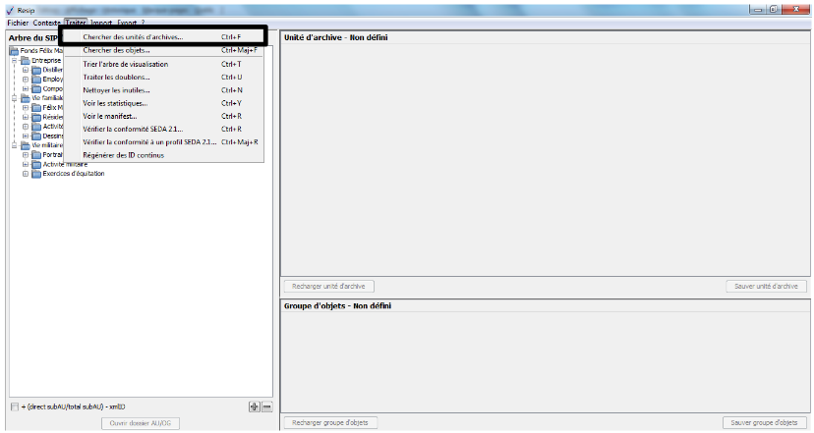
Task: Click the Resip checkmark icon in title bar
Action: coord(10,9)
